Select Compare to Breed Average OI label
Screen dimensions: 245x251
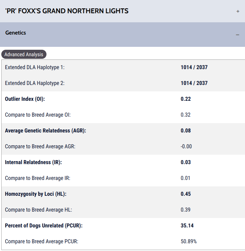click(38, 115)
